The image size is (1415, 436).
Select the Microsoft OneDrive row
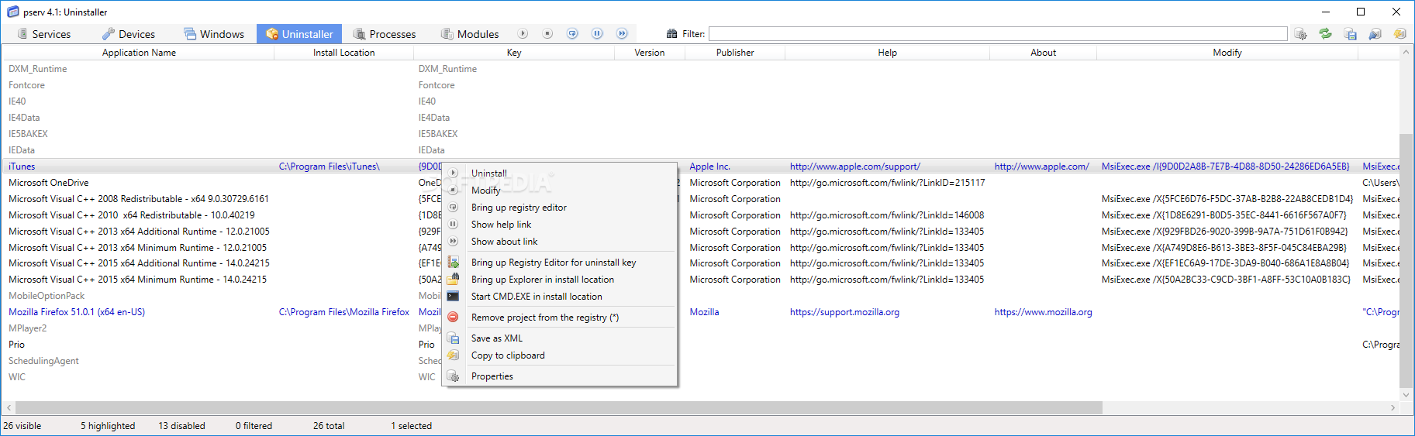(x=702, y=183)
